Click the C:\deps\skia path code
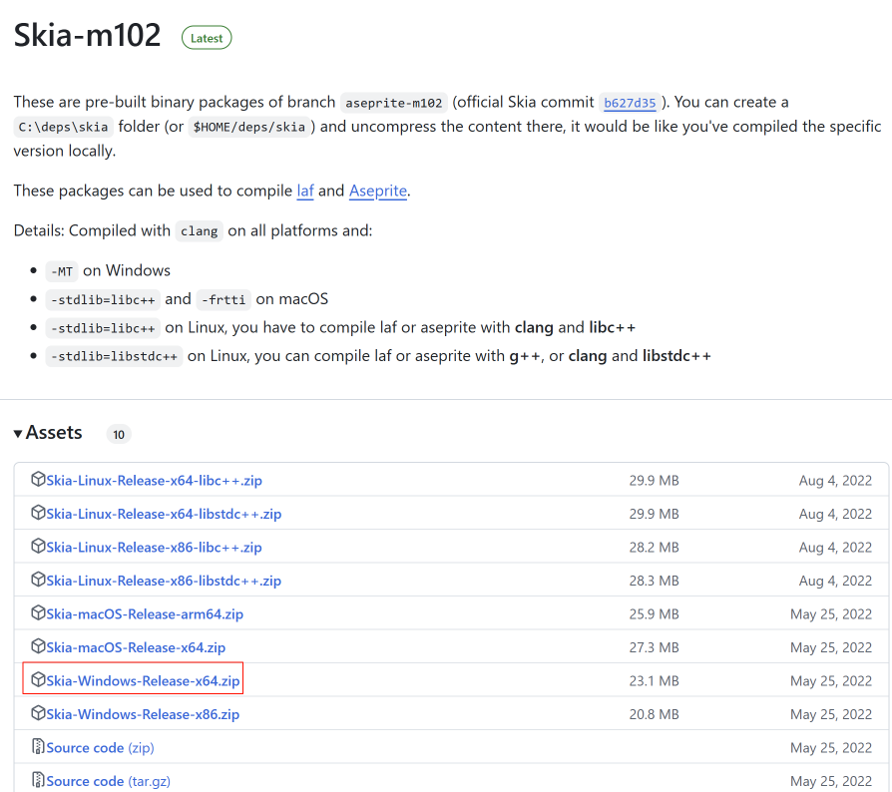The height and width of the screenshot is (792, 892). [63, 127]
